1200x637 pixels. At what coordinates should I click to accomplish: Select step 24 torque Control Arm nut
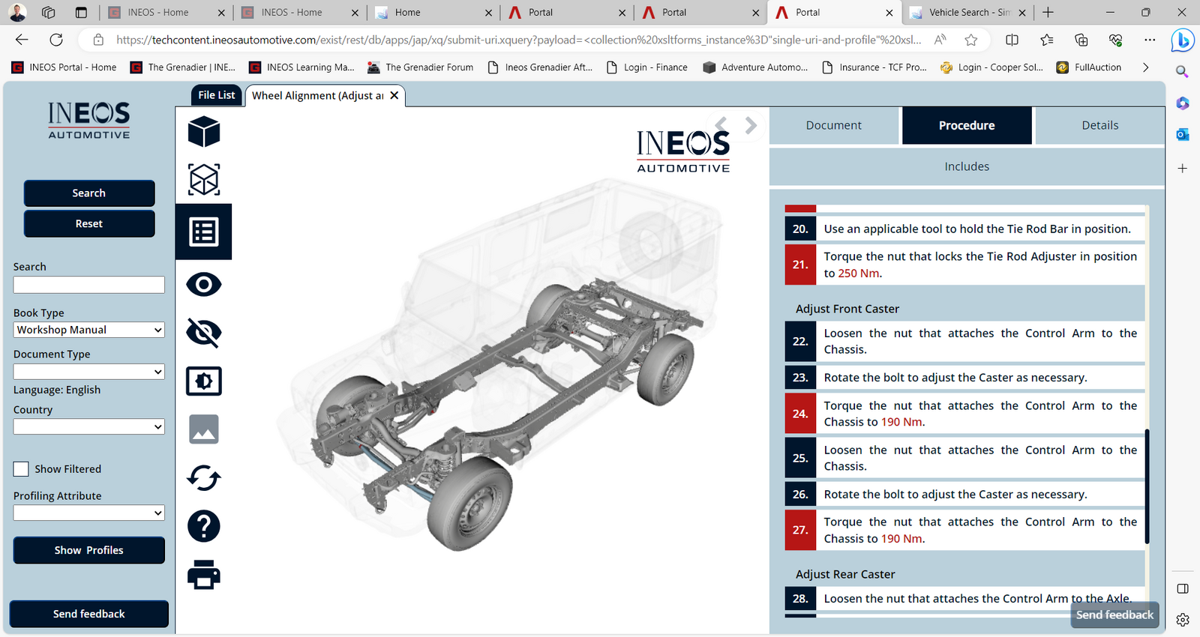pos(965,414)
